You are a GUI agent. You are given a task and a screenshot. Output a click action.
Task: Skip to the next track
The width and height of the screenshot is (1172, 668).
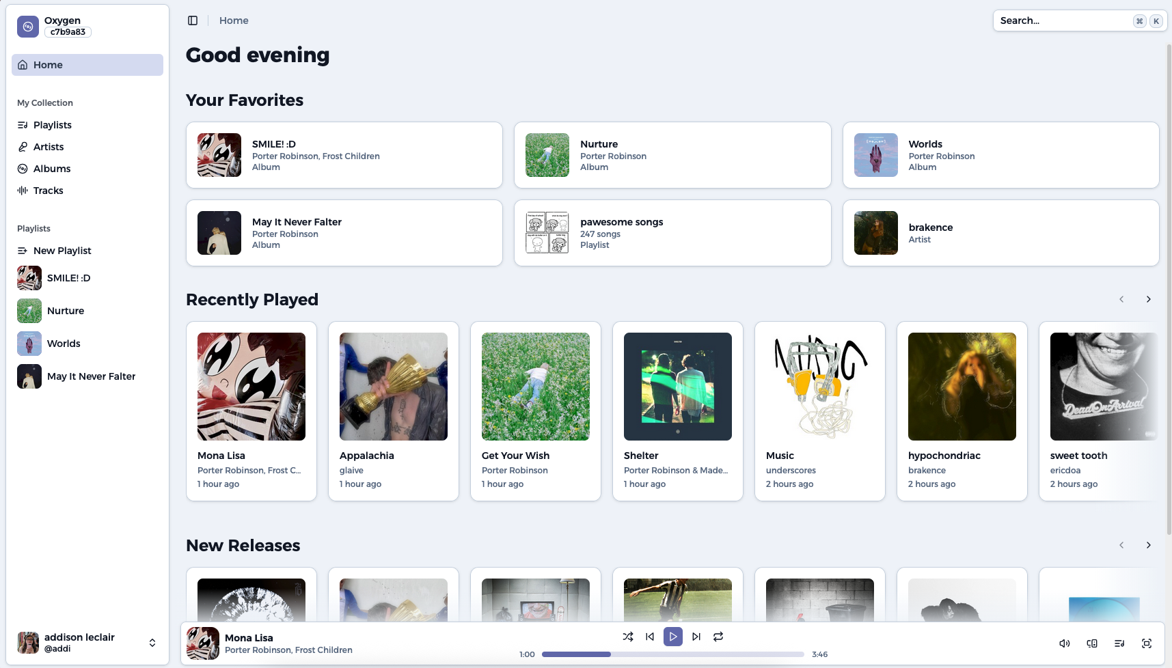point(696,637)
